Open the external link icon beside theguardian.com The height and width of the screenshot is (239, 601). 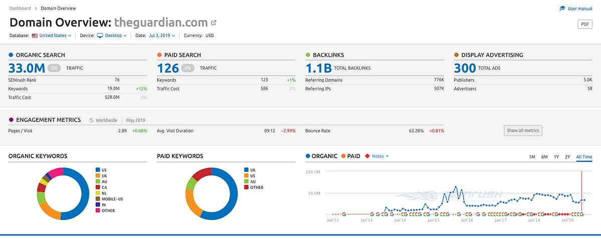click(214, 23)
